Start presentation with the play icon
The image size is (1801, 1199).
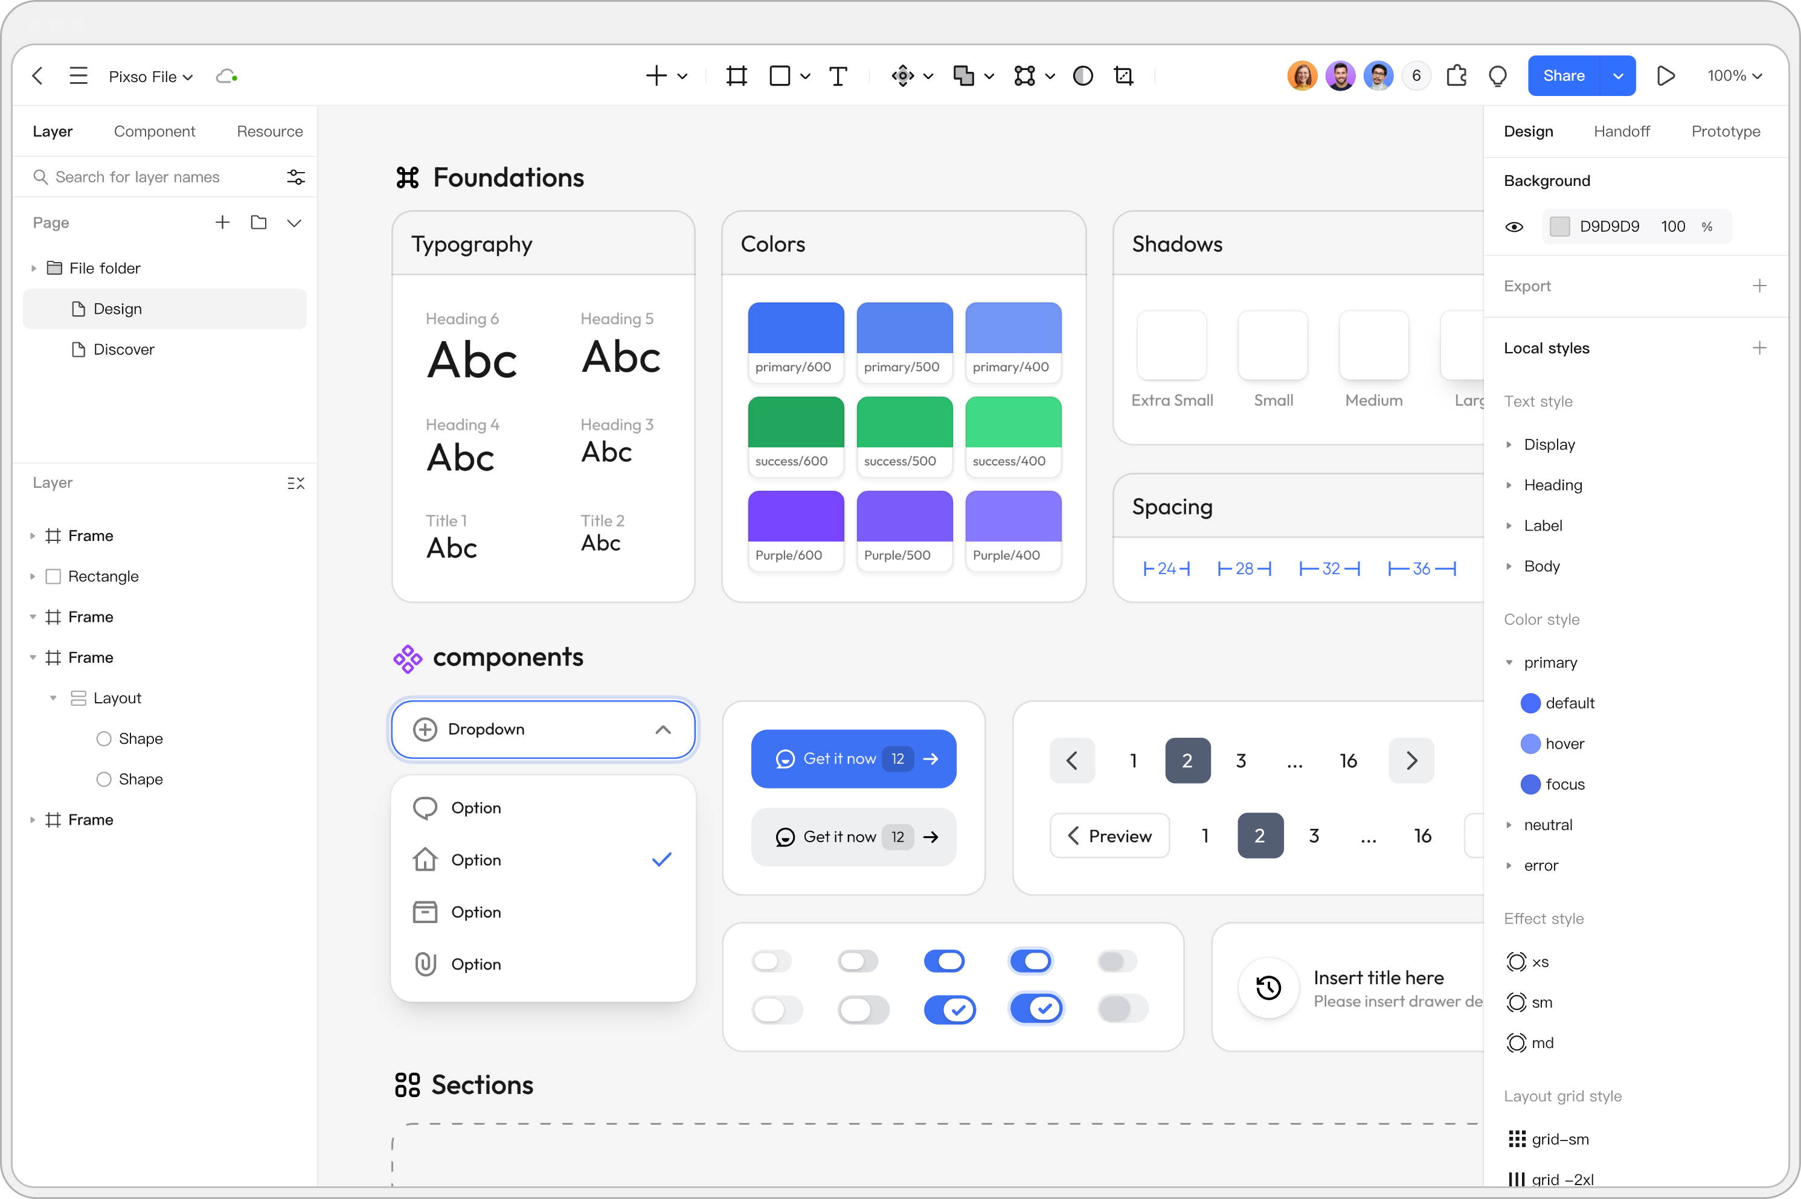[x=1666, y=75]
